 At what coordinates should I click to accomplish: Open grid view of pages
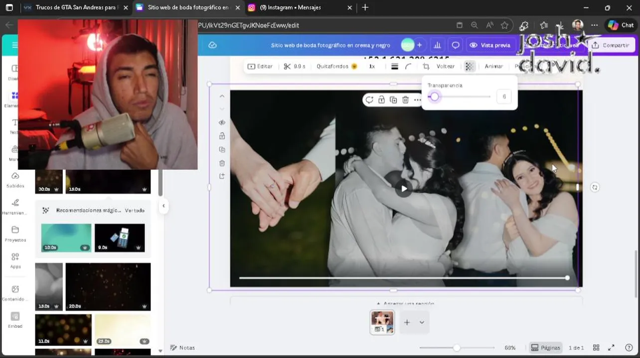coord(596,348)
